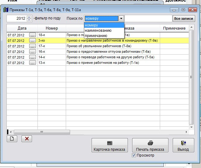Select order number 13-к cell
201x168 pixels.
[52, 63]
